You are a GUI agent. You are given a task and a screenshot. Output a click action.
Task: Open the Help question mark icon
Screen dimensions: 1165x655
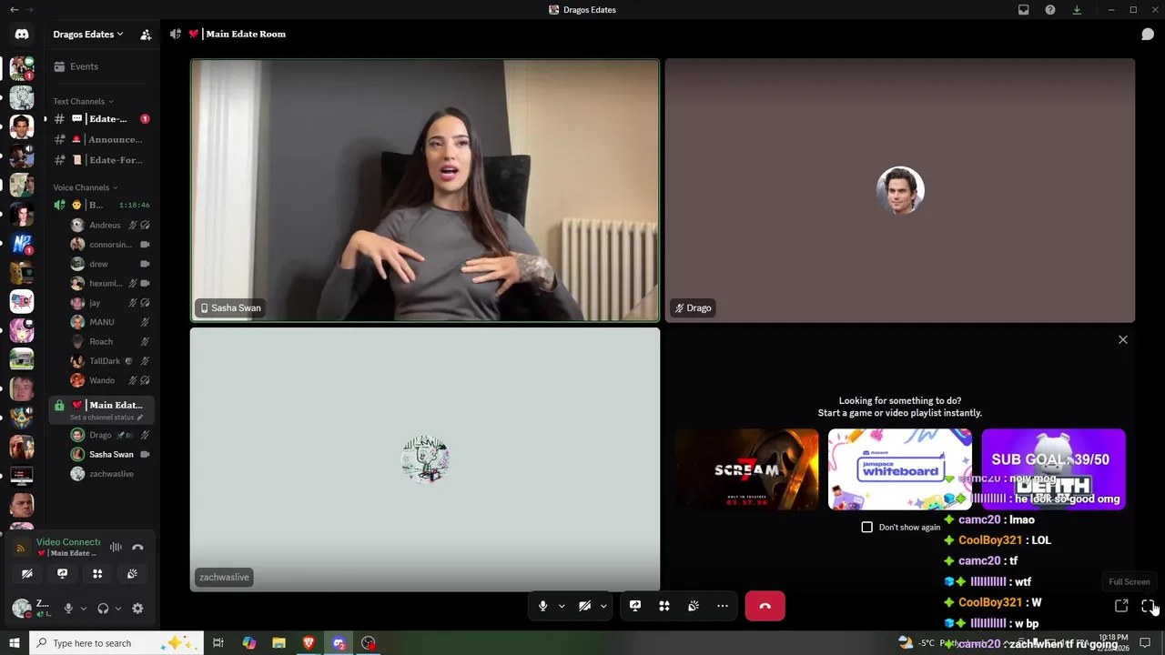(1050, 10)
